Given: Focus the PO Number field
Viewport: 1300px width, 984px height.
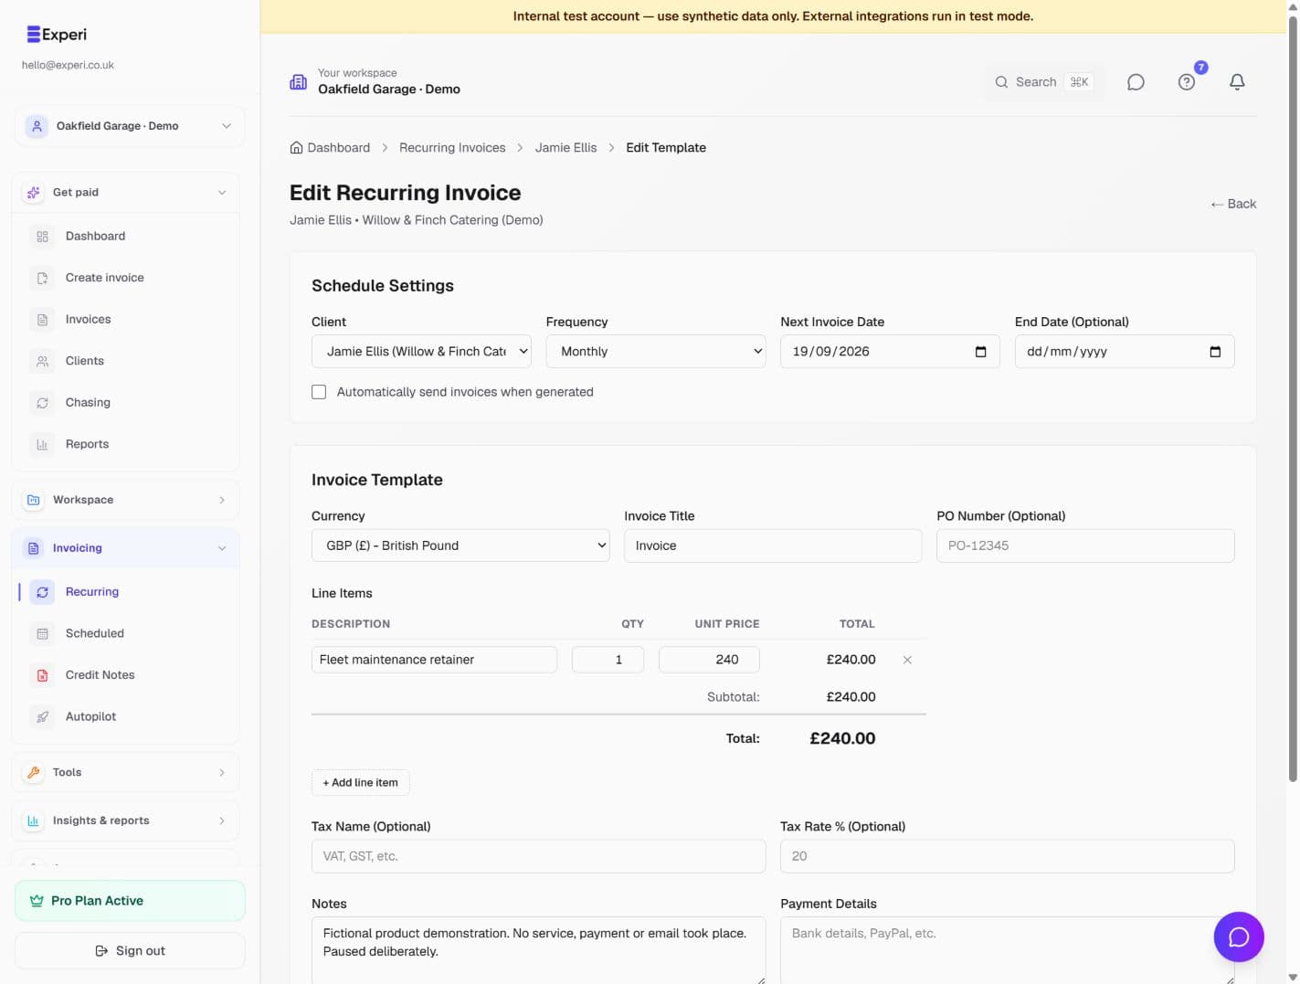Looking at the screenshot, I should pos(1085,545).
